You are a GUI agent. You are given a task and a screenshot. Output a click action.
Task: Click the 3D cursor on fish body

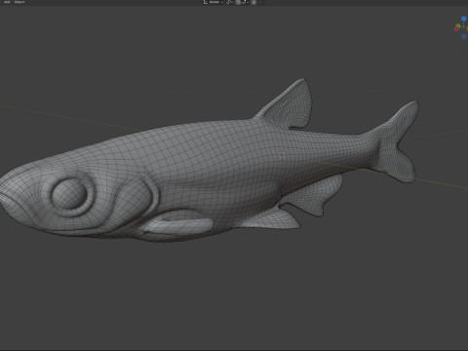(x=282, y=155)
